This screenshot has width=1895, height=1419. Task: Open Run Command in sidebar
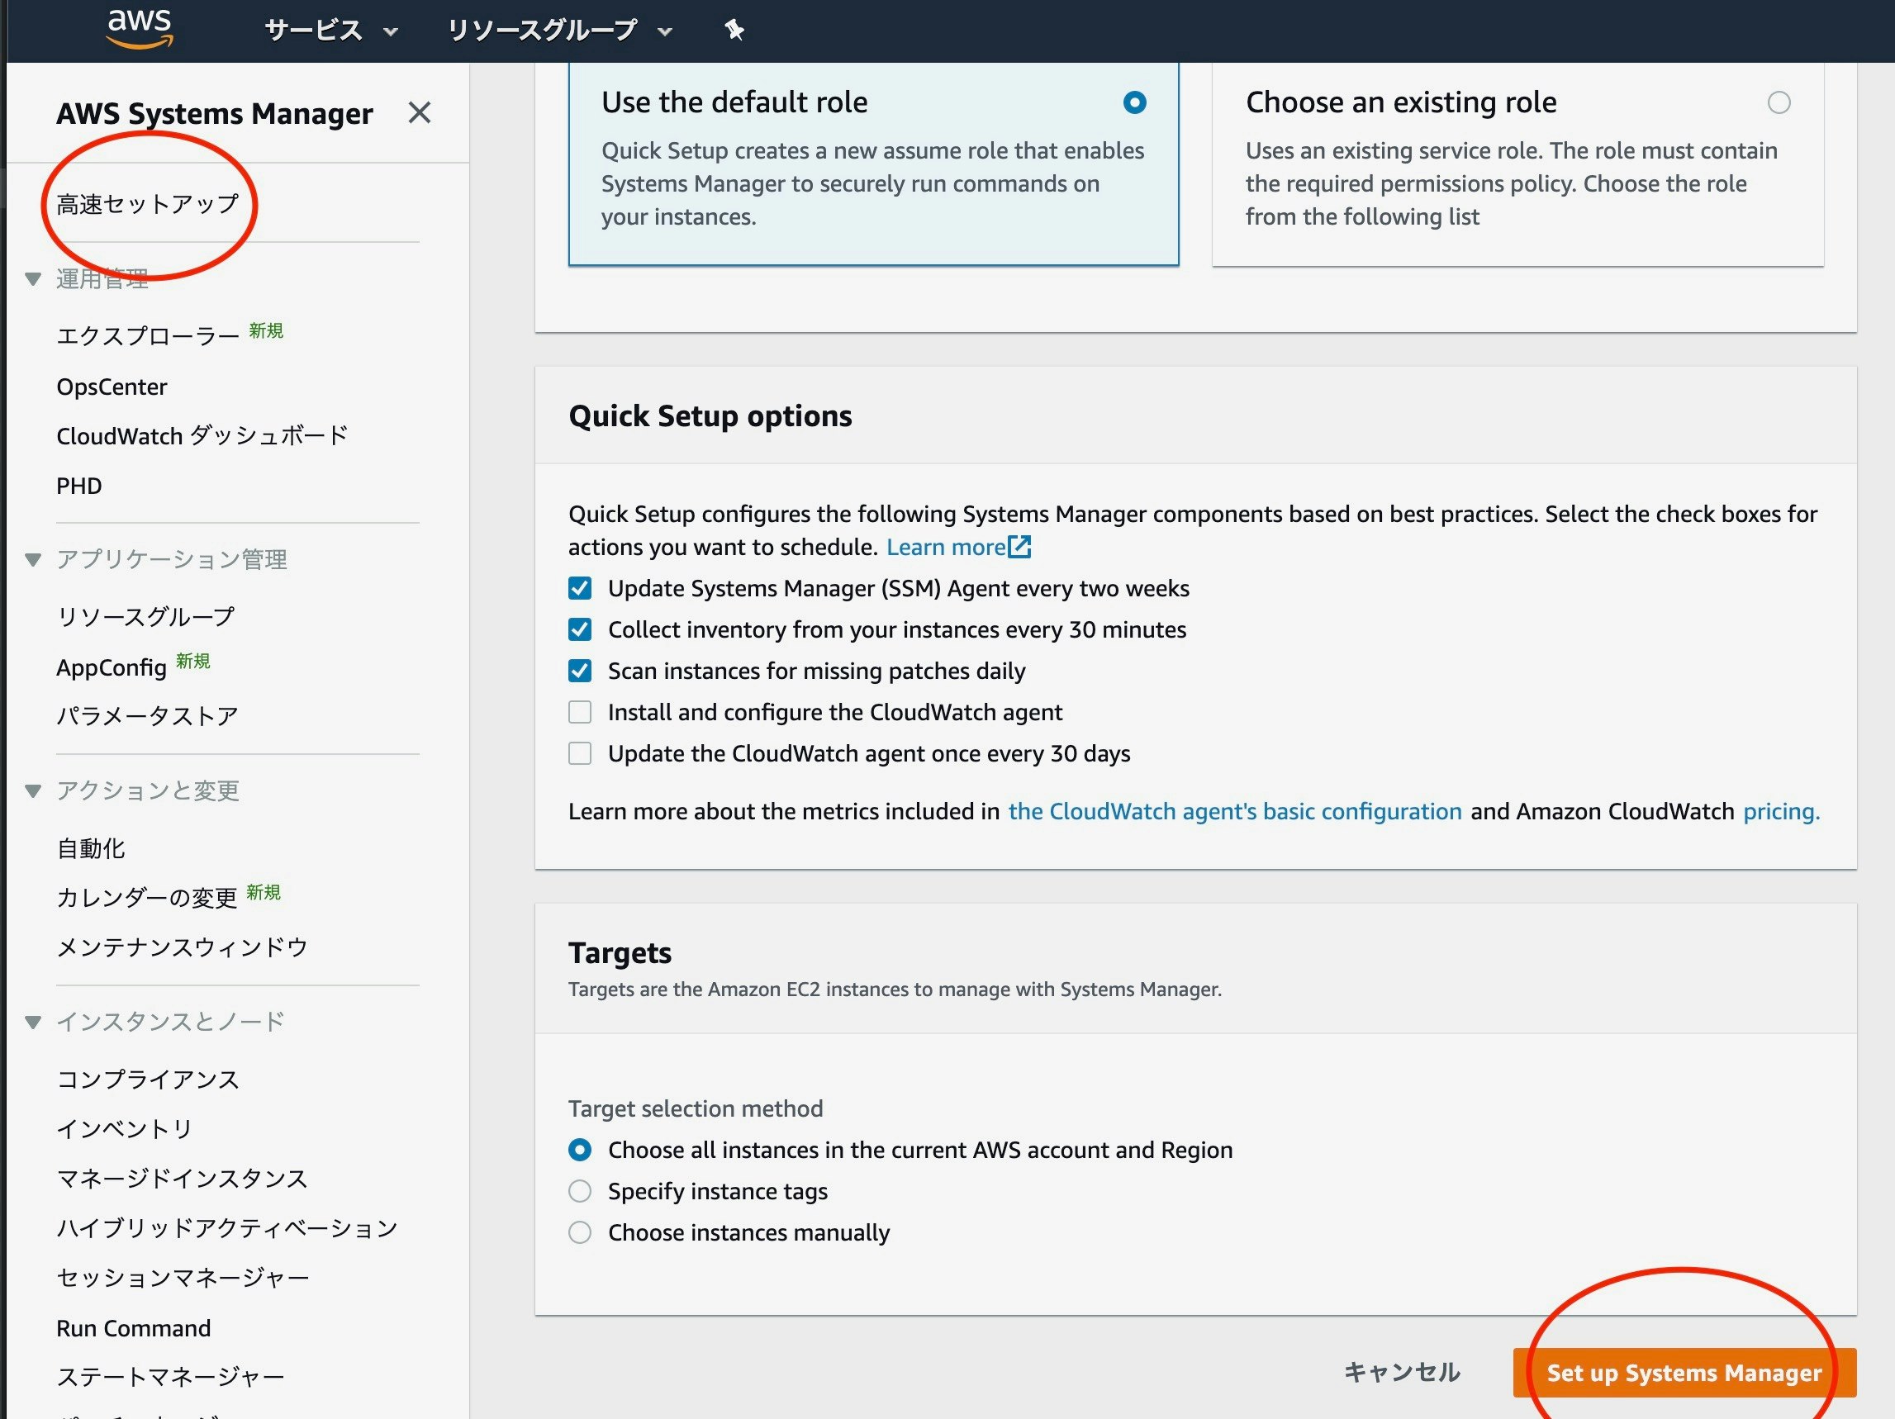(x=134, y=1327)
